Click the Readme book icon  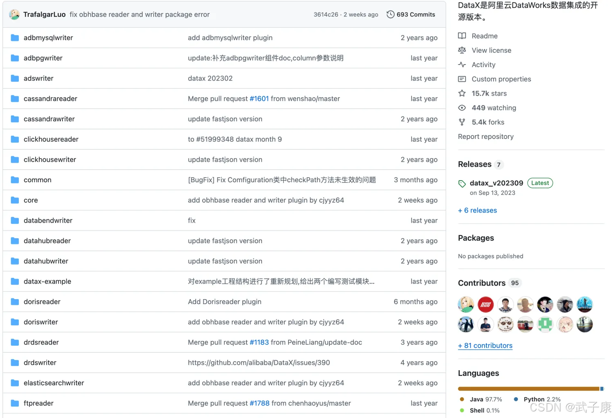462,36
